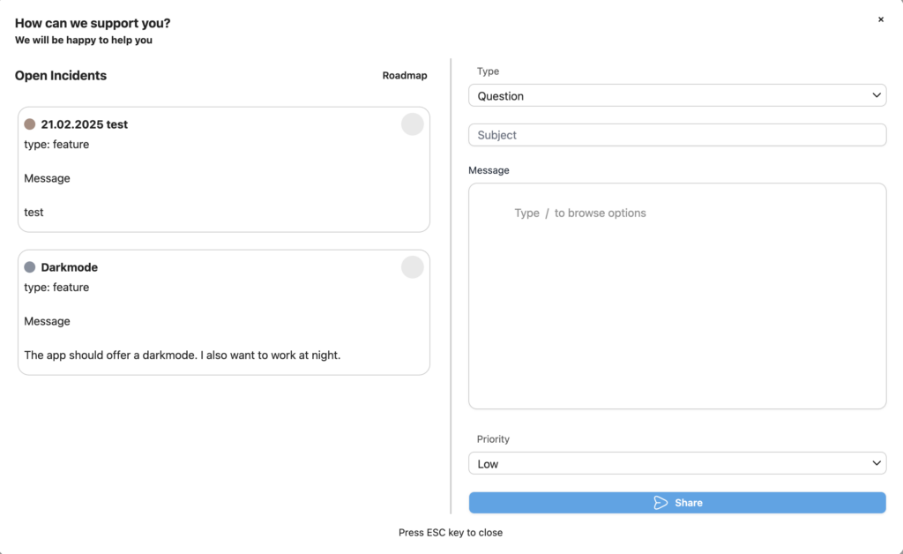
Task: Click the gray circle on the Darkmode card
Action: [x=412, y=267]
